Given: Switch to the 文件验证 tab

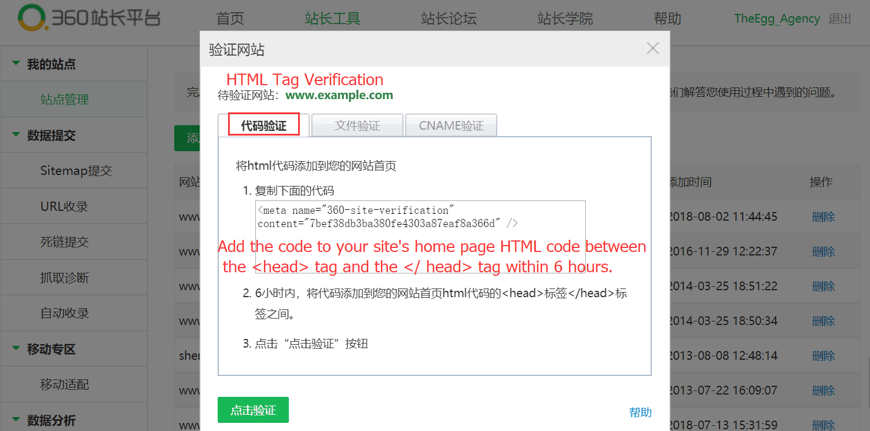Looking at the screenshot, I should 357,125.
